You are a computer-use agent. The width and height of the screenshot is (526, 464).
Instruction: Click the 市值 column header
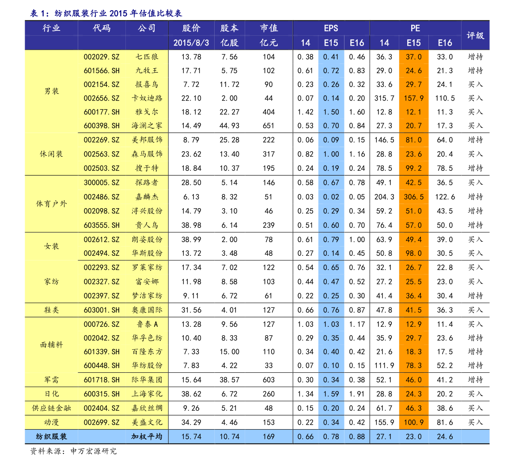[269, 28]
